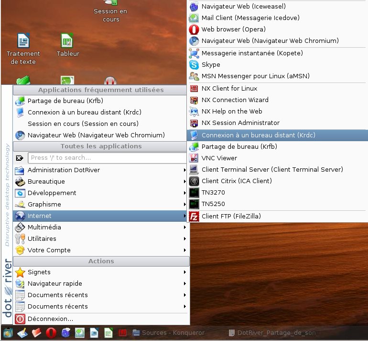Open Partage de bureau (Krfb) from frequent apps

click(65, 101)
